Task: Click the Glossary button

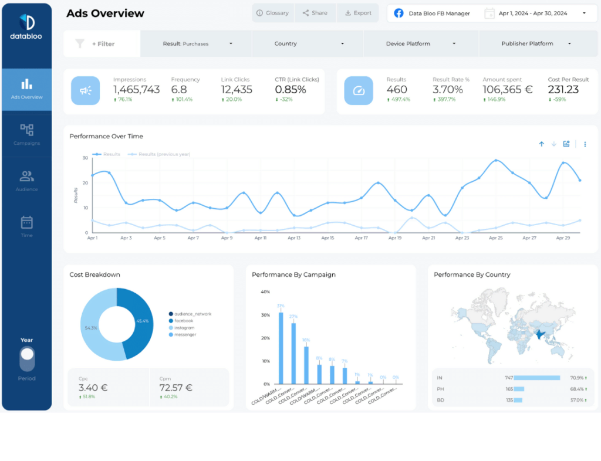Action: [273, 13]
